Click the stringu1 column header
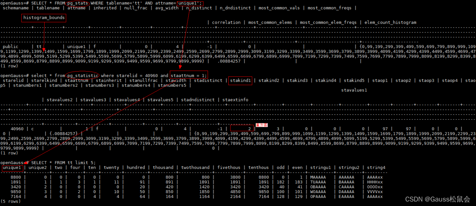Screen dimensions: 476x206 321,168
